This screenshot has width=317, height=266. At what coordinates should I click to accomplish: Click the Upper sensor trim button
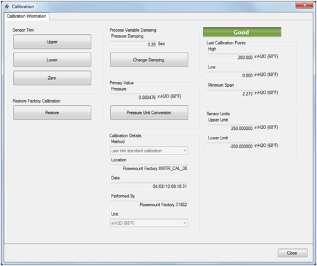pos(52,42)
